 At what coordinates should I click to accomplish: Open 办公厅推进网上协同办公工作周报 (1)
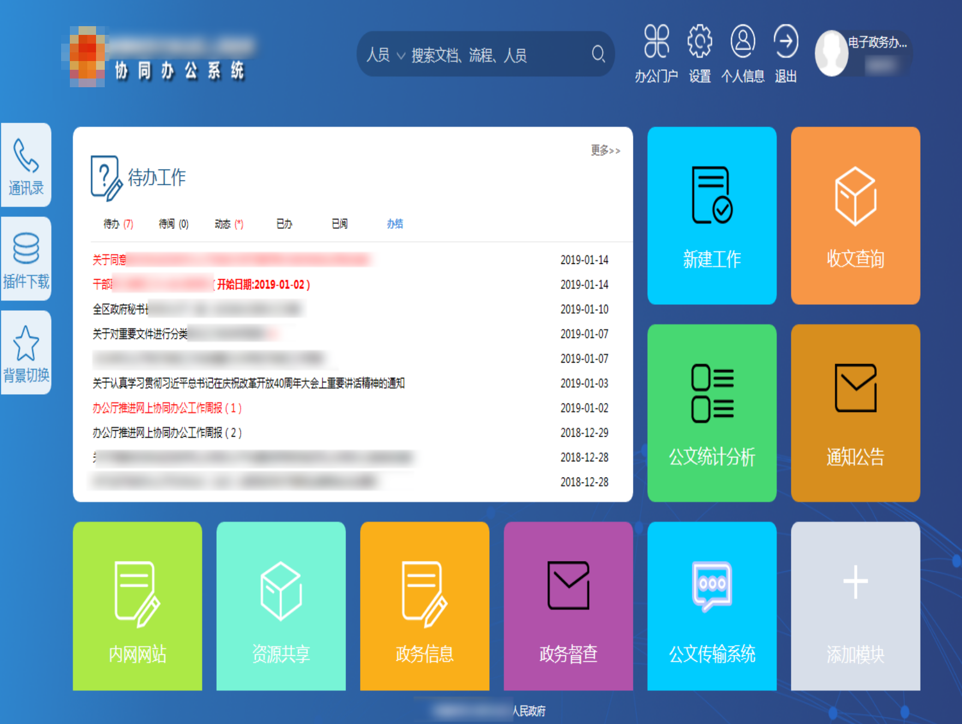pyautogui.click(x=167, y=408)
